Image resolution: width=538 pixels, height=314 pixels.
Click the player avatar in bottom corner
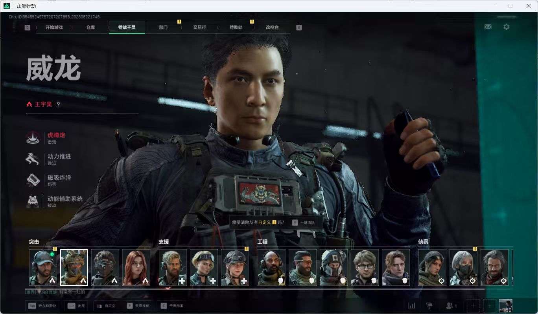pyautogui.click(x=505, y=306)
